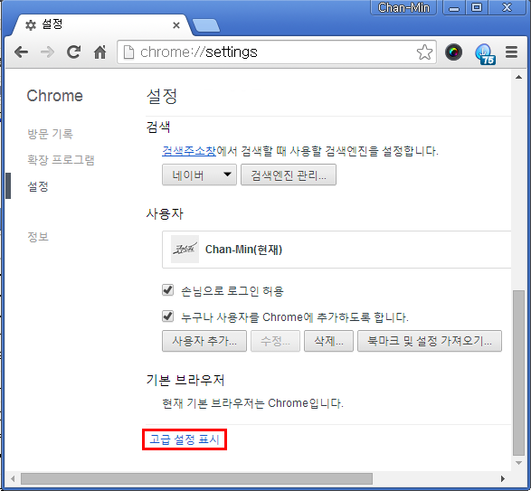Image resolution: width=531 pixels, height=491 pixels.
Task: Open a new tab
Action: [206, 25]
